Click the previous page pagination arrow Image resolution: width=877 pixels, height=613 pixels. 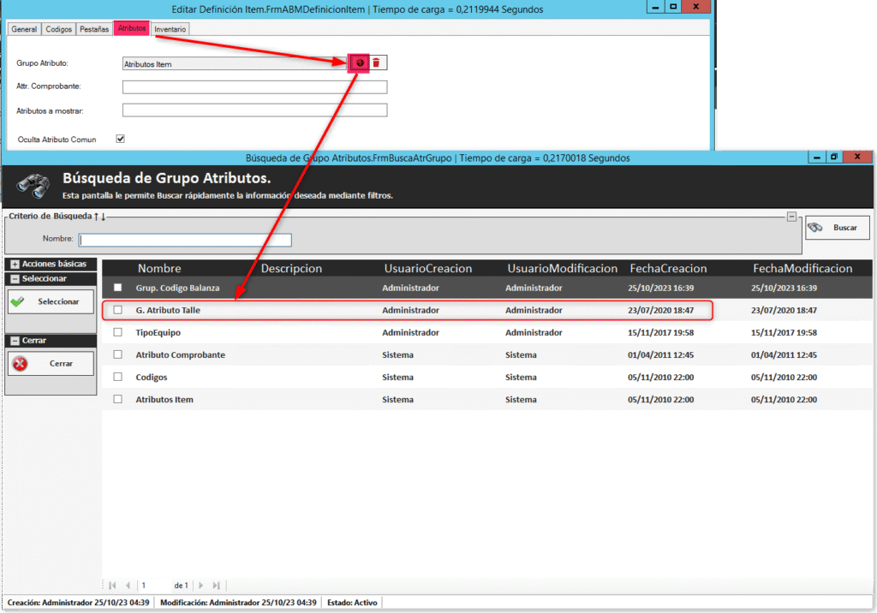coord(128,586)
